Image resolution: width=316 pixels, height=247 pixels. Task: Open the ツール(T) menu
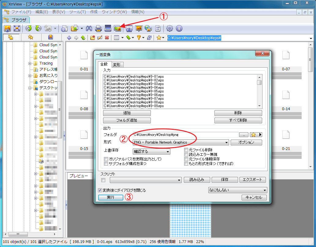pos(77,12)
